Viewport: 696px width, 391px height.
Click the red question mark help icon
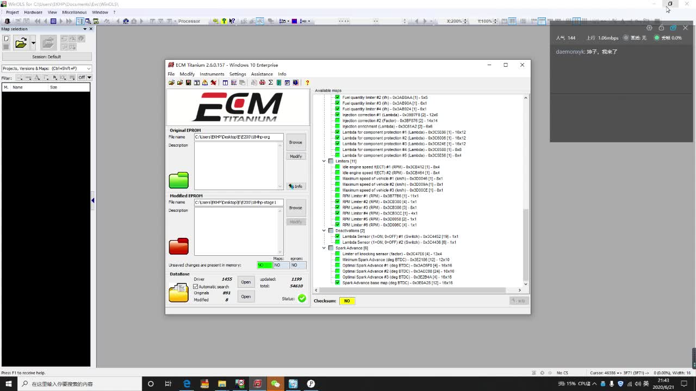click(307, 83)
